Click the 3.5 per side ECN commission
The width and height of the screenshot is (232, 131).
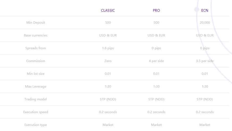(x=205, y=61)
